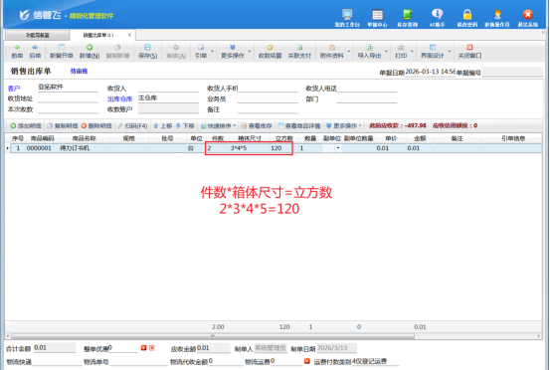Expand the 引单 dropdown arrow
This screenshot has height=370, width=550.
(x=212, y=52)
